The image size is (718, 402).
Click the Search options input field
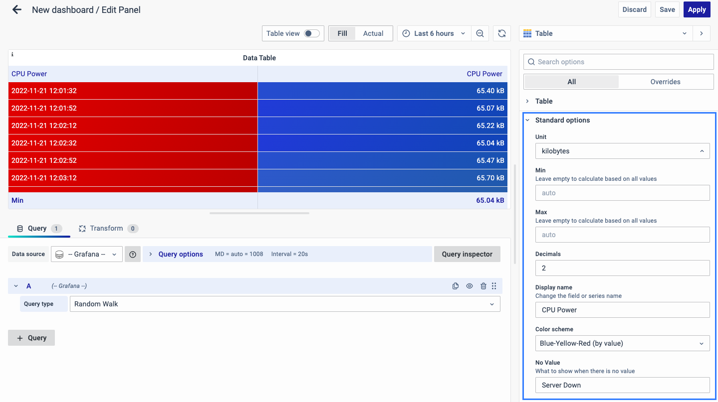[619, 62]
